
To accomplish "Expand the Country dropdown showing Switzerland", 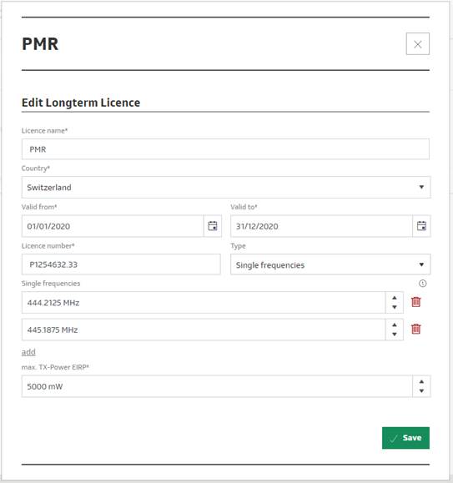I will pyautogui.click(x=226, y=188).
